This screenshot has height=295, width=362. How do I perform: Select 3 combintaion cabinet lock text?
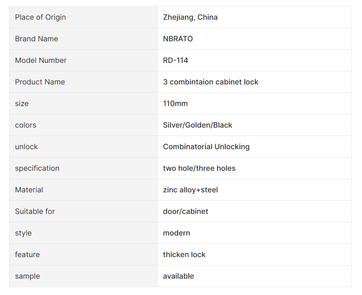211,82
